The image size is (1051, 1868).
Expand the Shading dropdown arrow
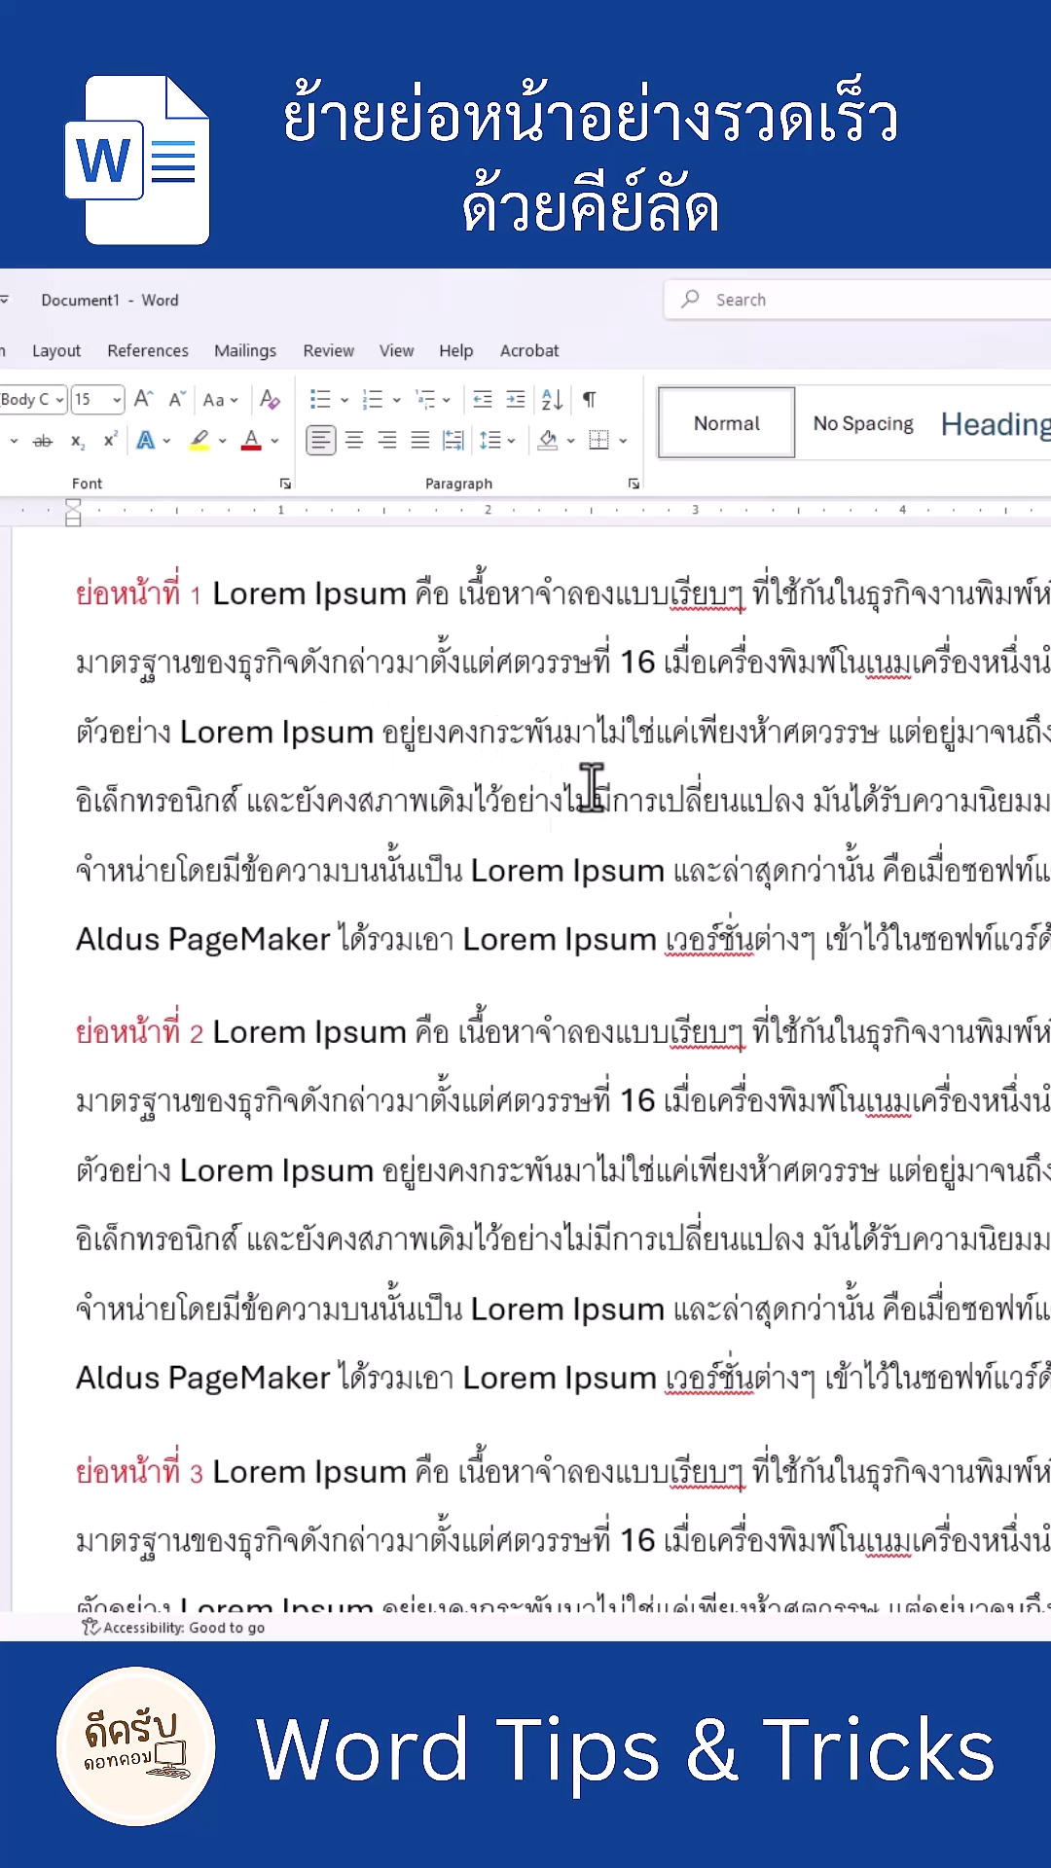571,442
